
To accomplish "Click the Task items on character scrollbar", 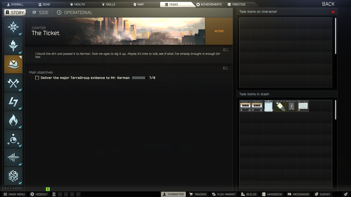I will tap(335, 36).
